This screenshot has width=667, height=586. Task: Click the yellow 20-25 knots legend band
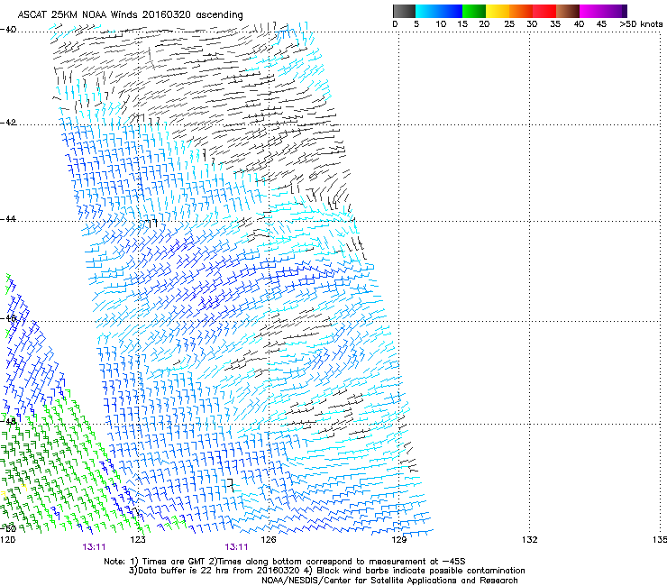[498, 11]
